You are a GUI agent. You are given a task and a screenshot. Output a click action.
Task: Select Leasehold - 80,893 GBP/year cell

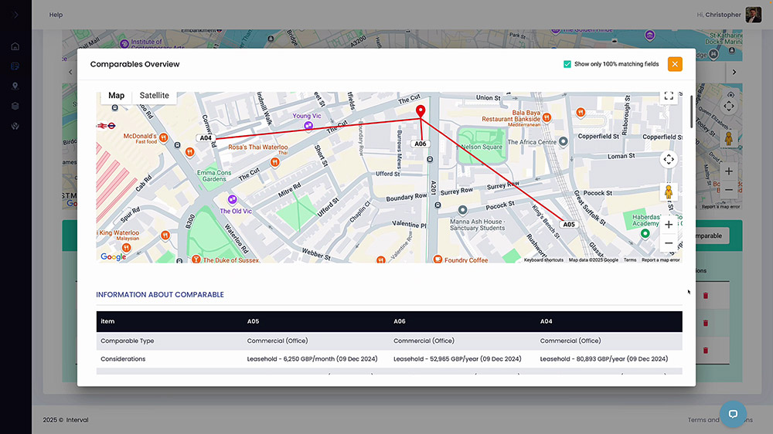tap(604, 359)
